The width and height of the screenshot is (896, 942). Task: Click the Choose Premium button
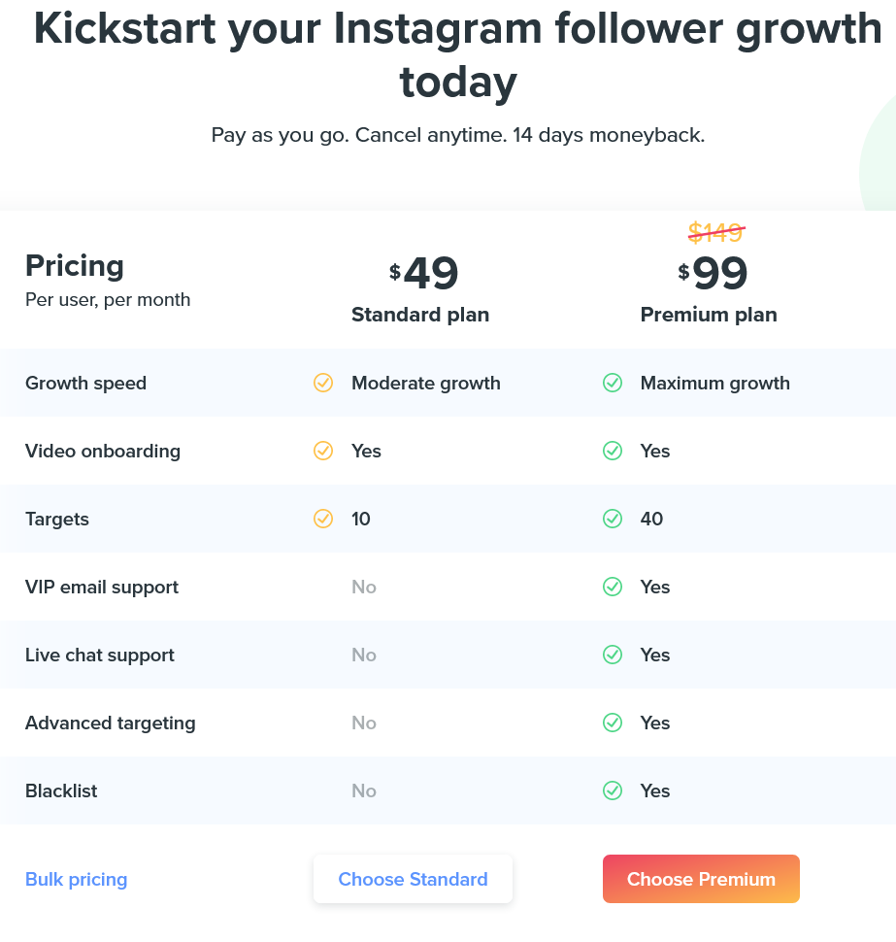[x=701, y=879]
